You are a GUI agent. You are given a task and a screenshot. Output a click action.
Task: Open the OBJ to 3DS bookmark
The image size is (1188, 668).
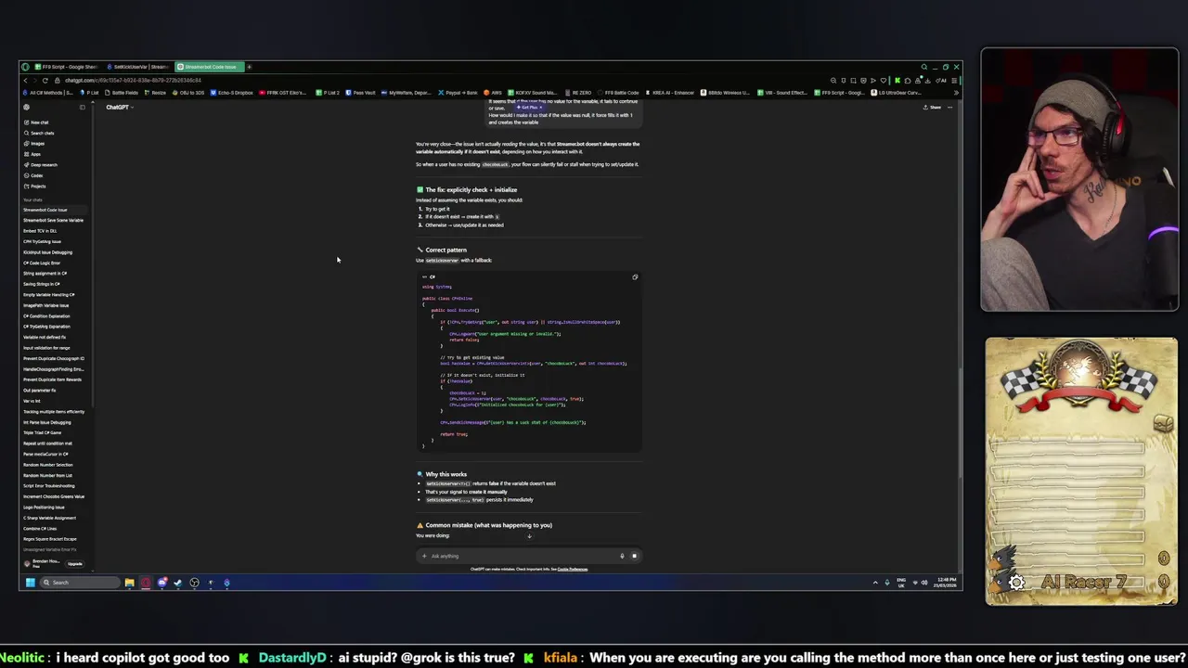[188, 93]
